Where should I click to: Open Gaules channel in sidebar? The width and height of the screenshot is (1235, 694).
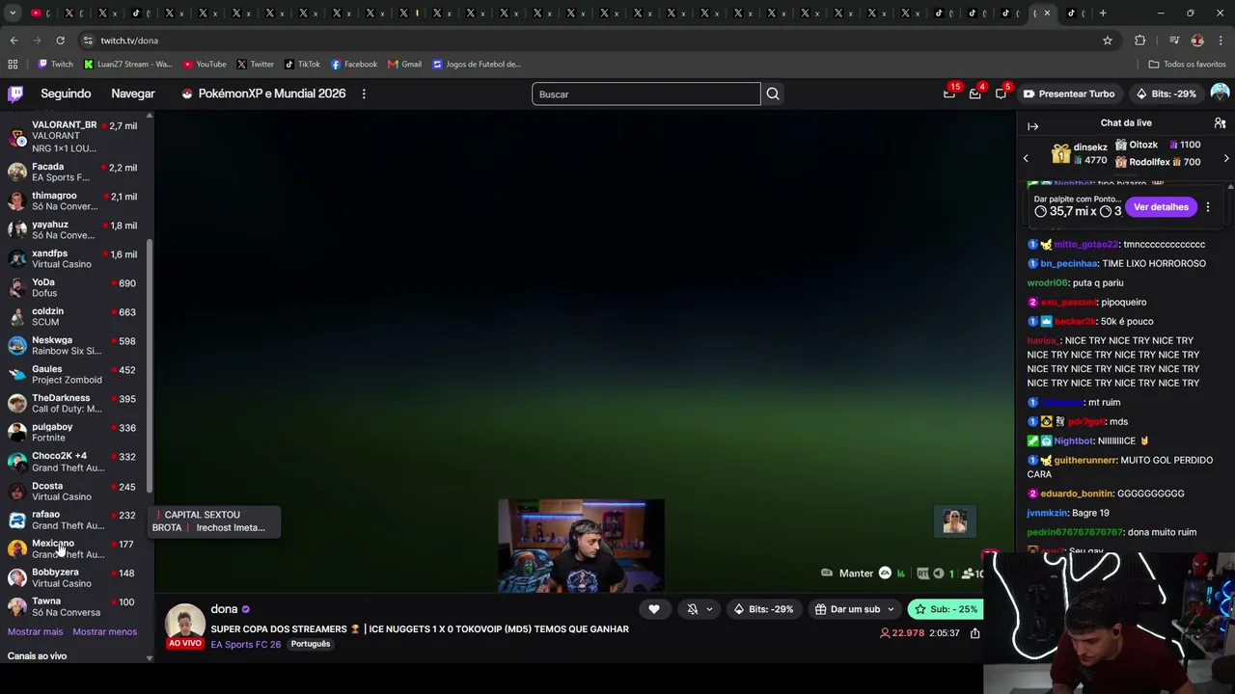74,374
